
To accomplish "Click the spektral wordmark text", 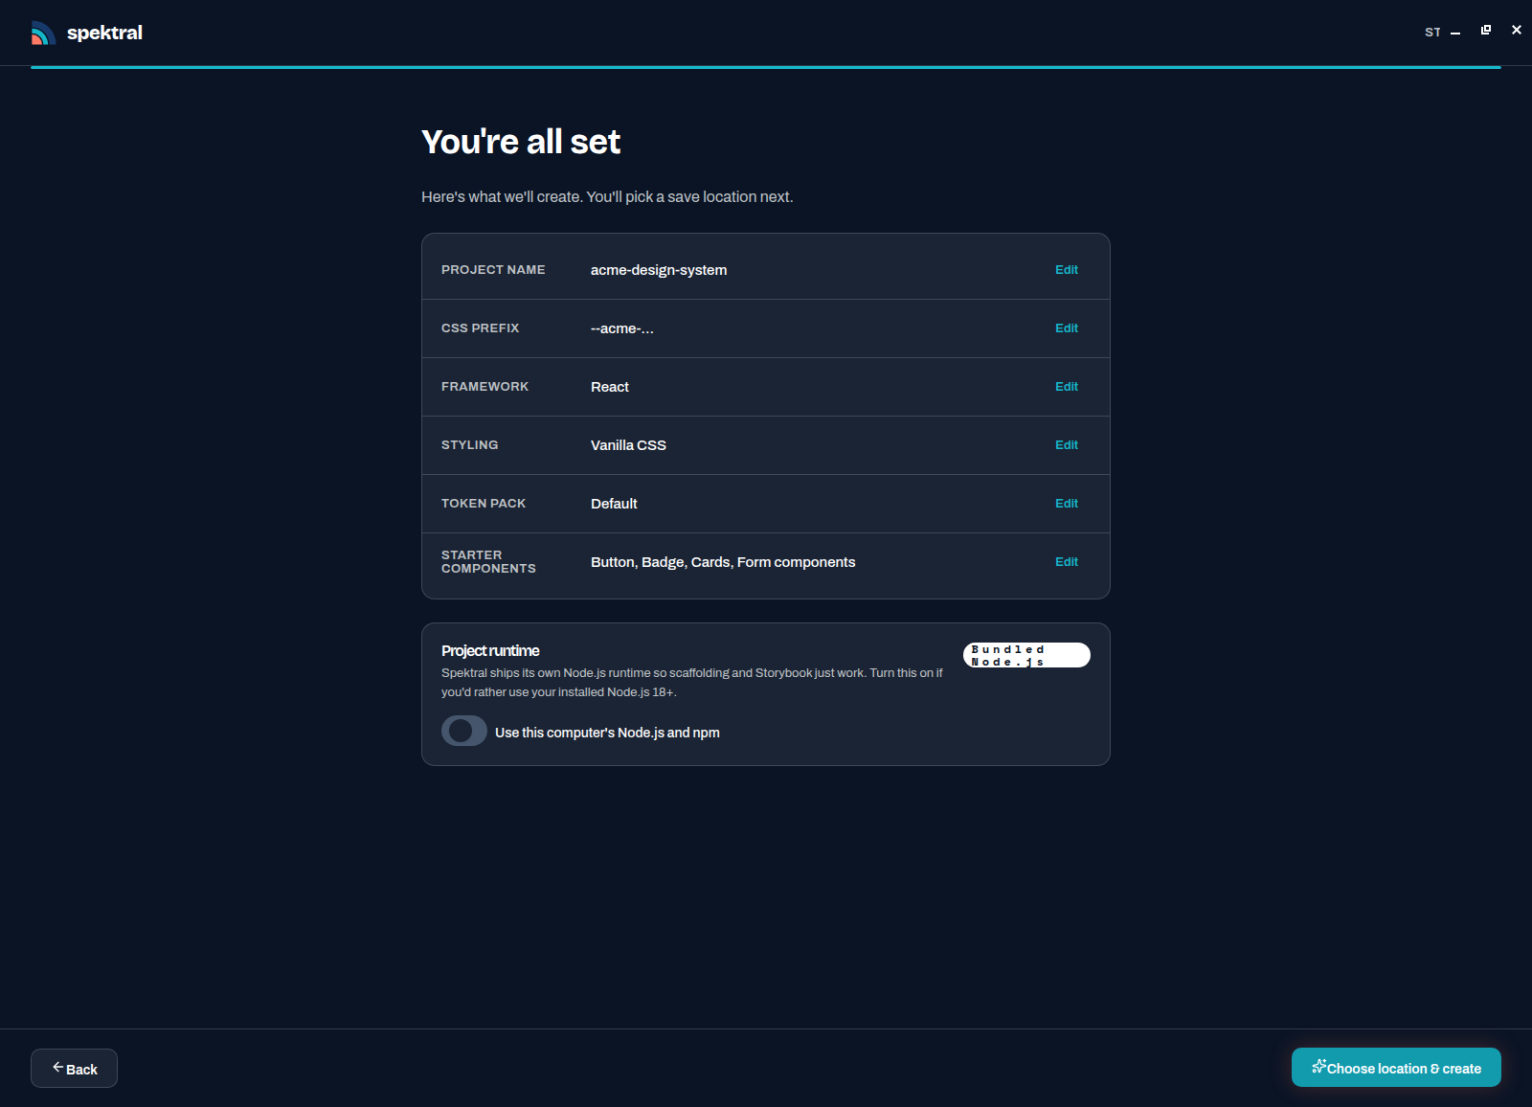I will pos(104,33).
